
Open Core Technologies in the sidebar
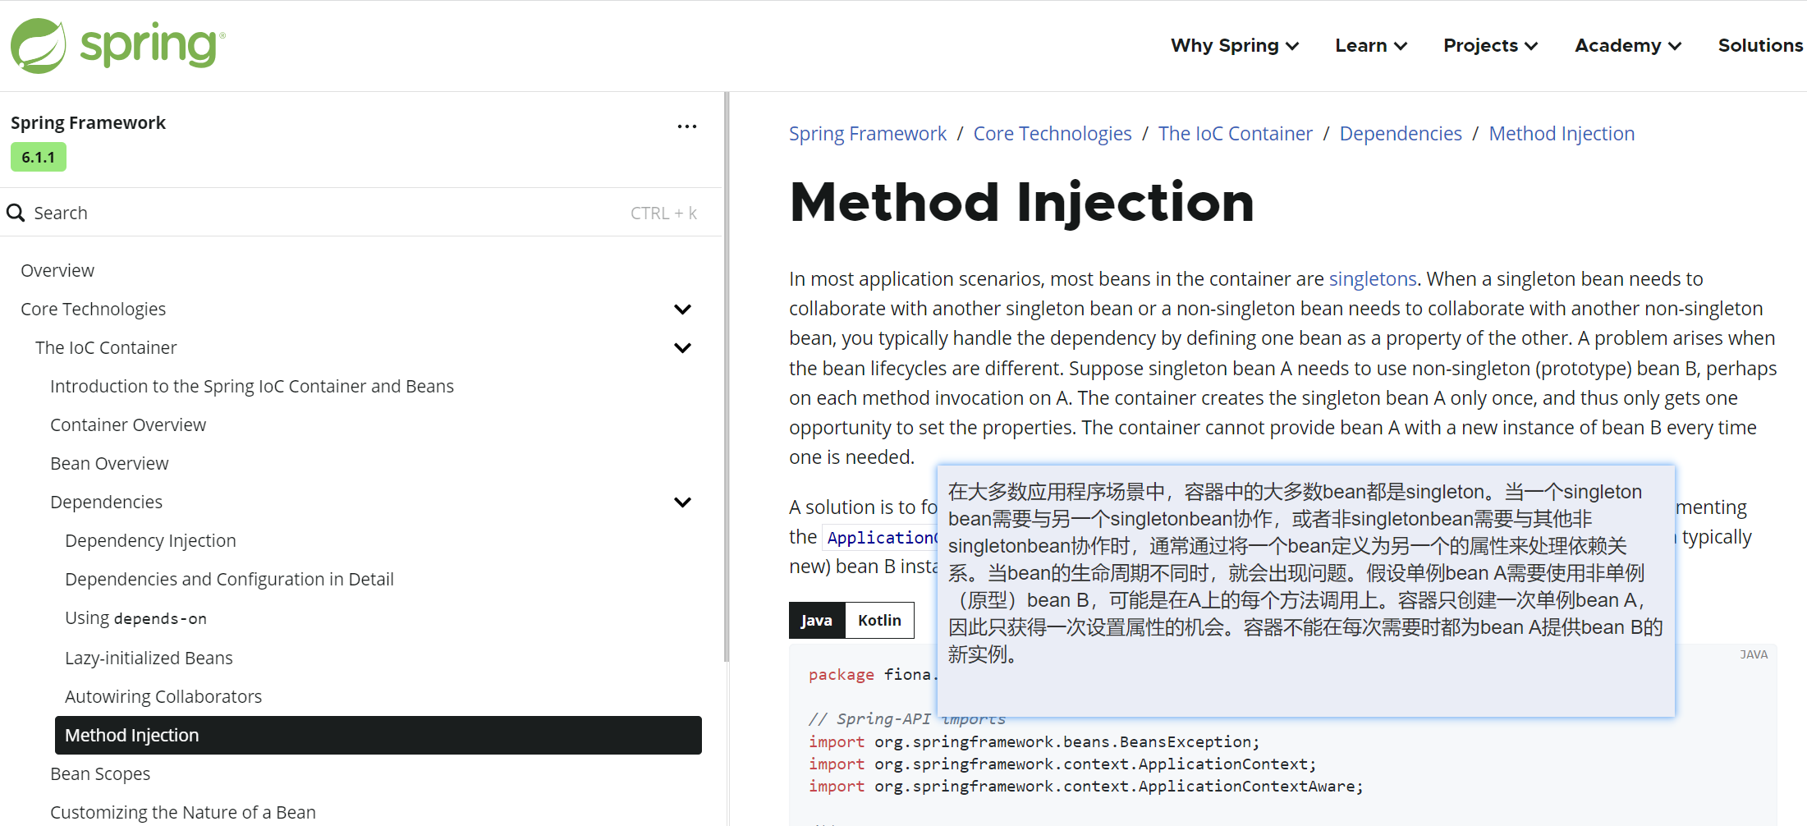[93, 310]
